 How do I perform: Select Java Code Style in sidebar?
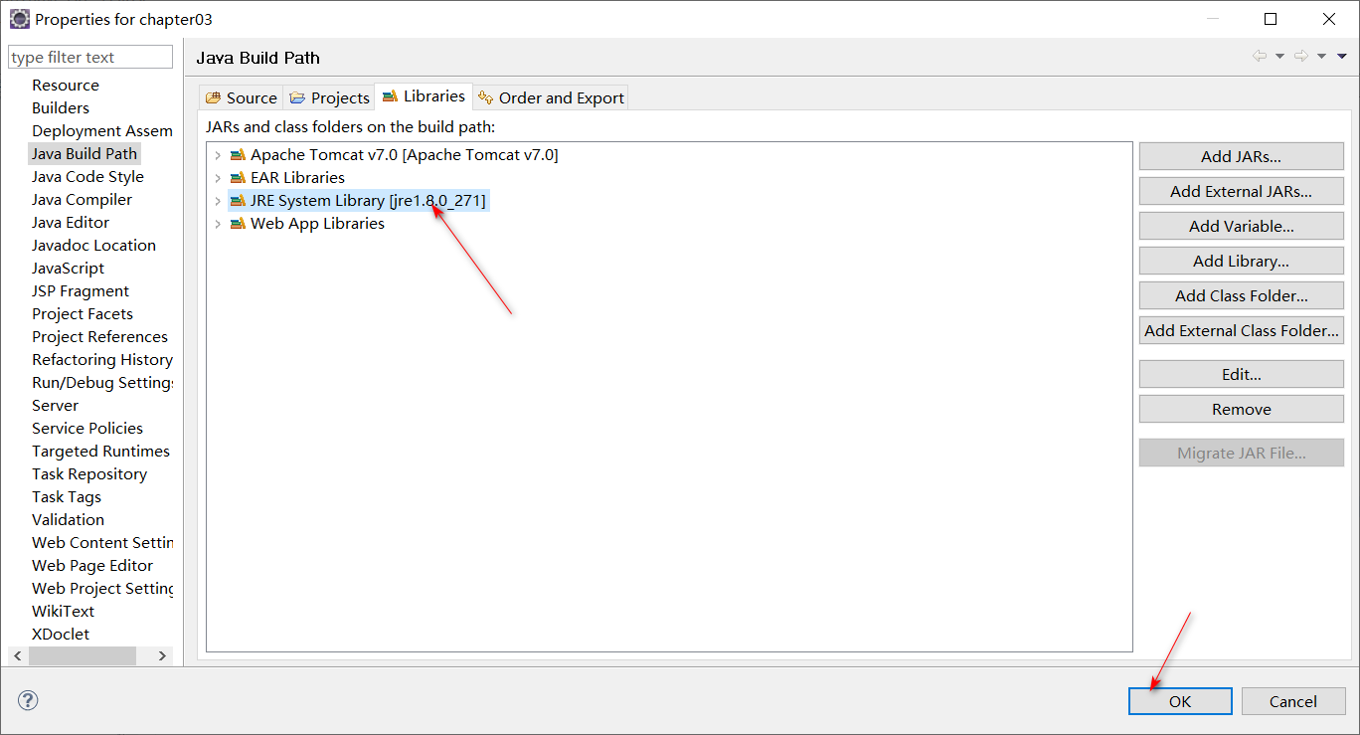pyautogui.click(x=87, y=177)
